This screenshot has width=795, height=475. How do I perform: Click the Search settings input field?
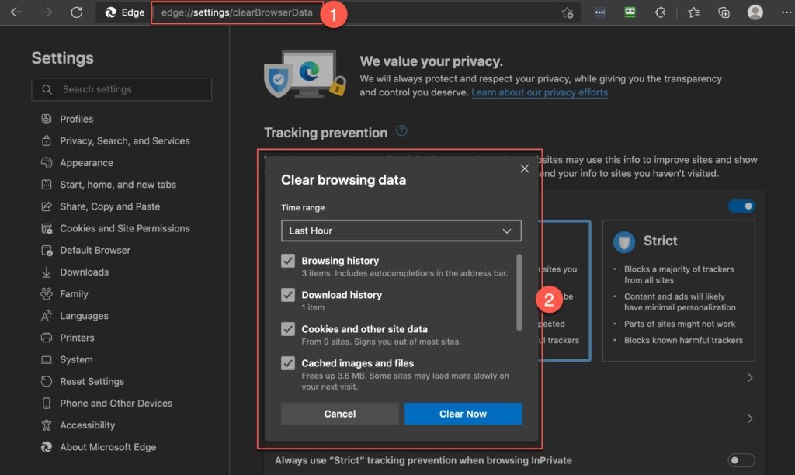point(122,89)
